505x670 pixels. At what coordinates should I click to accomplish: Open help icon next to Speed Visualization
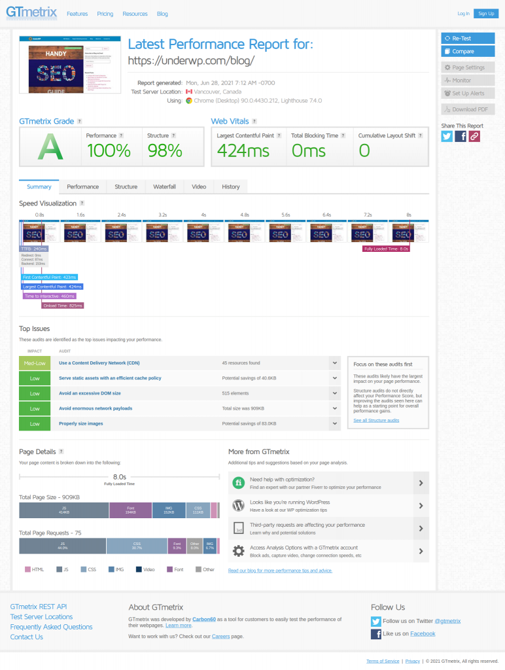pos(82,203)
